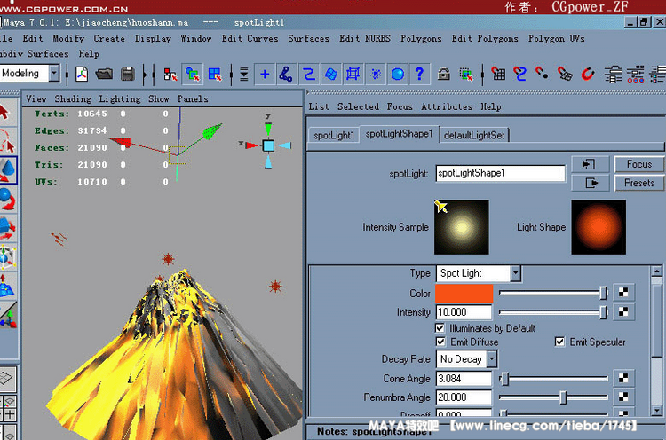
Task: Click the highlight selection mode icon
Action: pos(466,75)
